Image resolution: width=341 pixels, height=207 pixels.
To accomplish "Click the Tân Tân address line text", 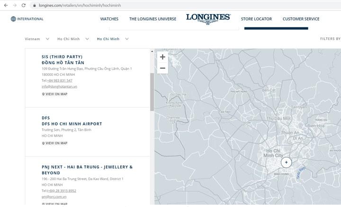I will (87, 69).
